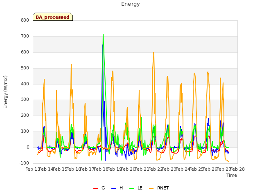Screen dimensions: 262x196
Task: Click the Feb 20 x-axis date label
Action: [x=128, y=169]
